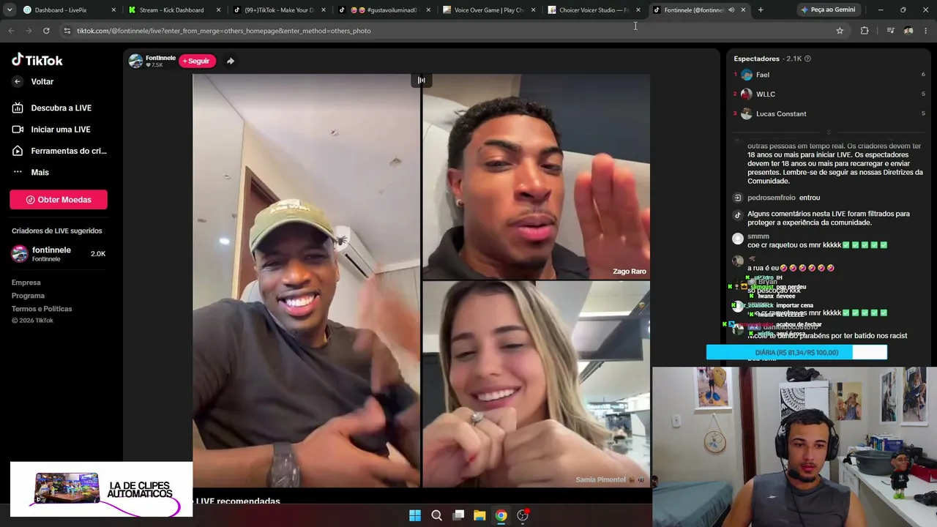Open the browser extensions puzzle icon
The height and width of the screenshot is (527, 937).
click(x=865, y=31)
